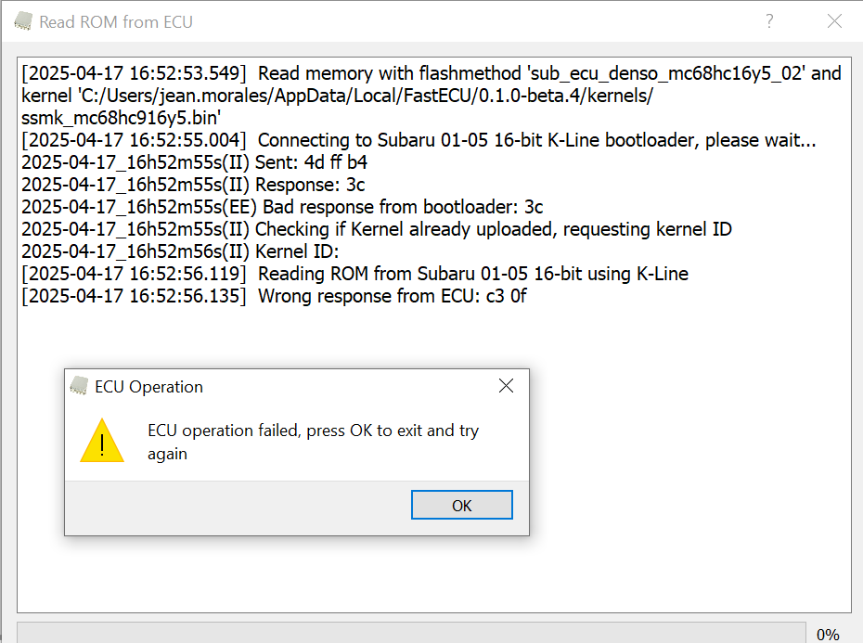Click the 'Wrong response from ECU: c3 0f' line
Screen dimensions: 863x643
coord(274,296)
